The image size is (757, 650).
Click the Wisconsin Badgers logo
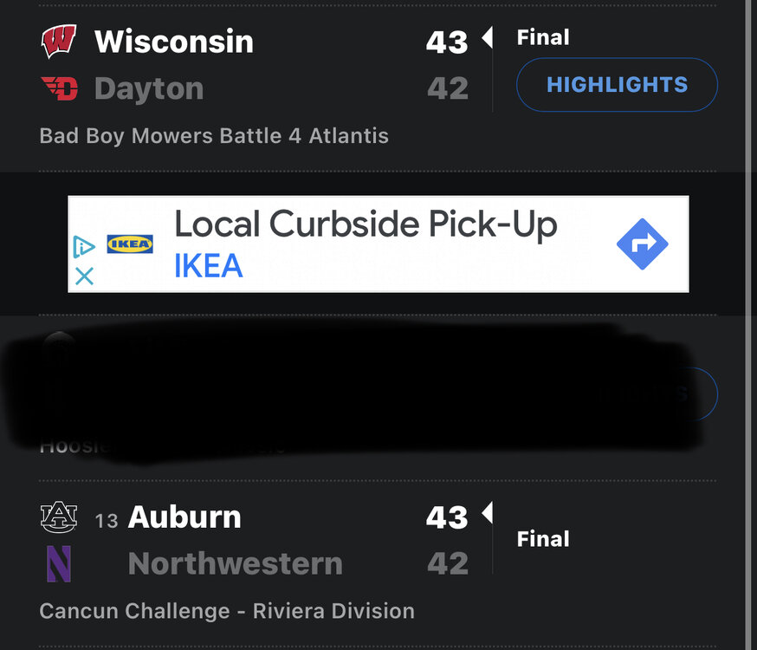pyautogui.click(x=59, y=41)
